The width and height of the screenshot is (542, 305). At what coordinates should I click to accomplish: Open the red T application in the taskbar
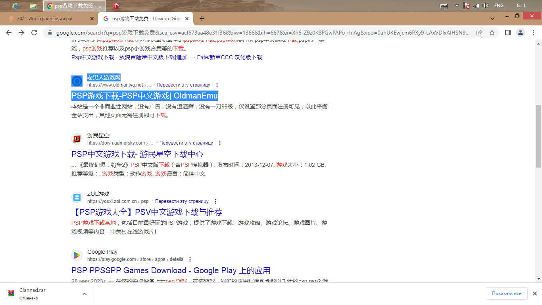tap(116, 6)
